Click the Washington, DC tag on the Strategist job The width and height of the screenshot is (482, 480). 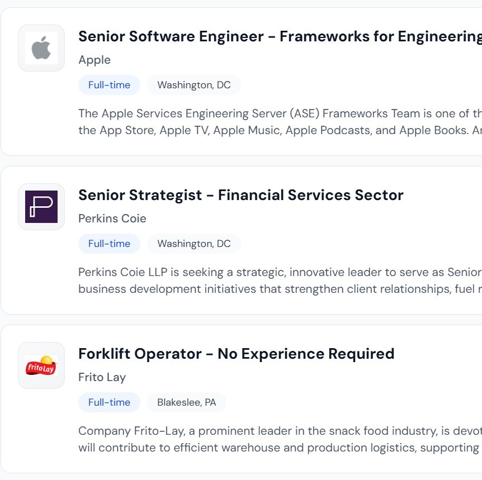pos(194,244)
